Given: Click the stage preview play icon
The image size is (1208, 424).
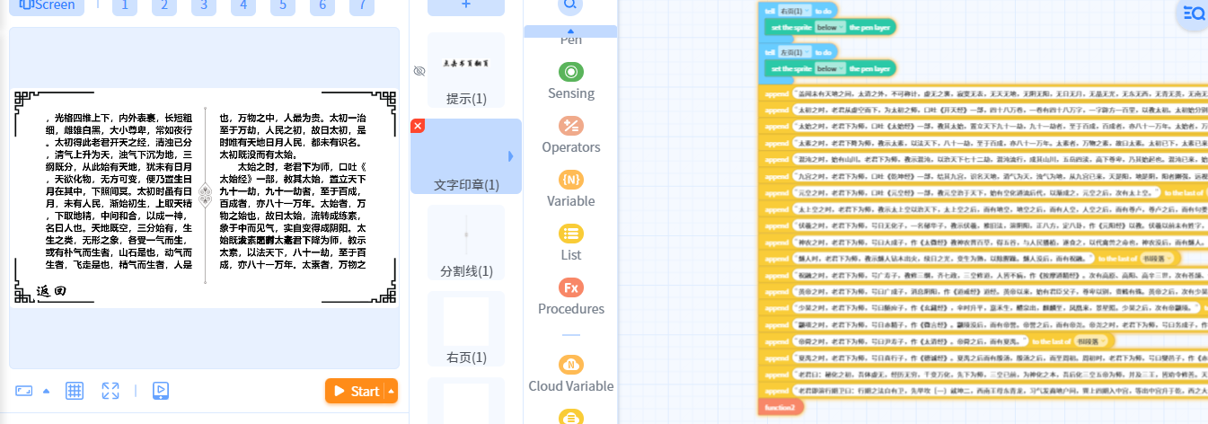Looking at the screenshot, I should tap(161, 391).
